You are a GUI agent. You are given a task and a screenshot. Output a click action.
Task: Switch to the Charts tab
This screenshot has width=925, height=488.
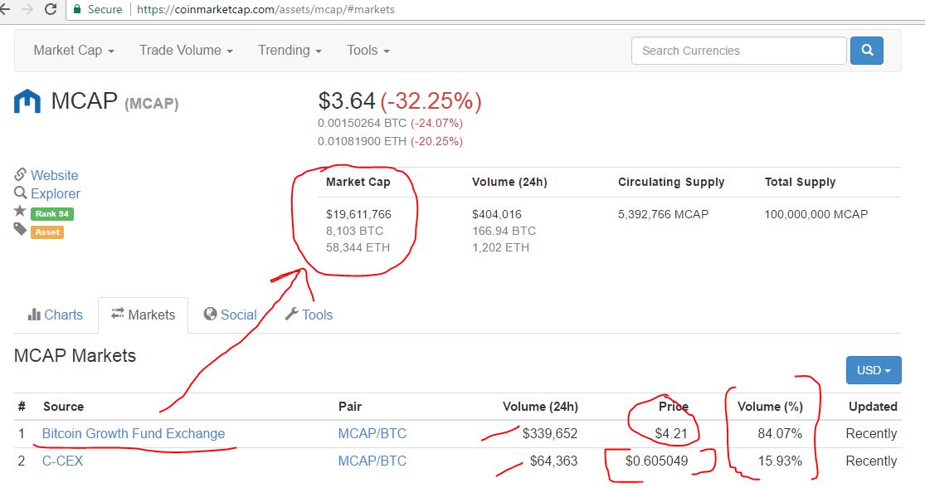56,315
